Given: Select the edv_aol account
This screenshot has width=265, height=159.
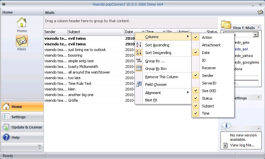Looking at the screenshot, I should coord(241,49).
